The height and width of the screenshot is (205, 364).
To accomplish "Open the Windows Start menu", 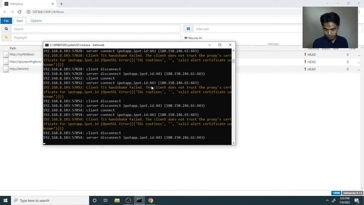I will click(5, 200).
